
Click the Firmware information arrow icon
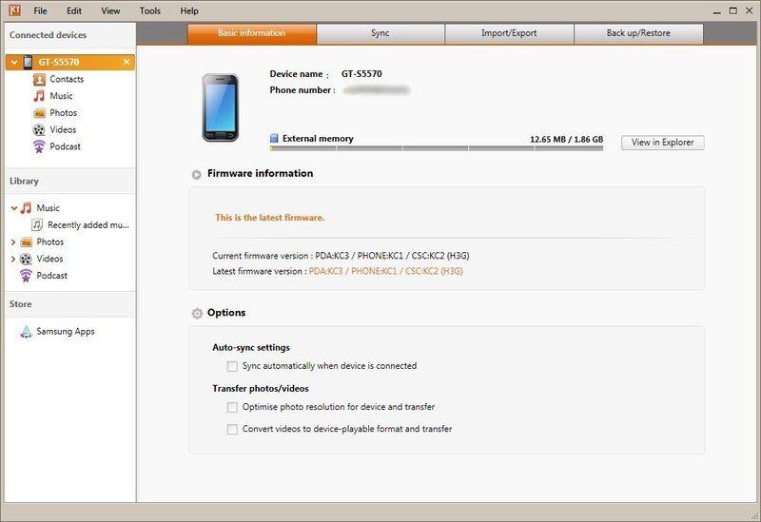click(197, 175)
